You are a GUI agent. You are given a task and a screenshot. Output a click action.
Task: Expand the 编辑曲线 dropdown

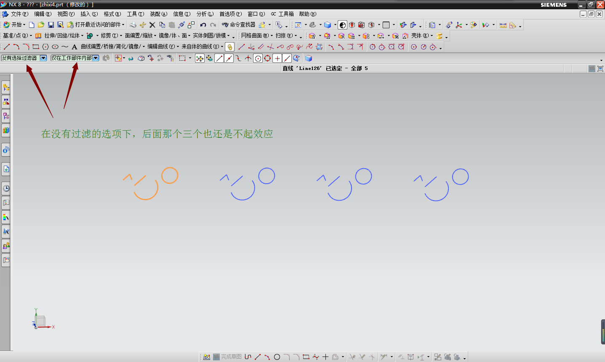[x=163, y=47]
